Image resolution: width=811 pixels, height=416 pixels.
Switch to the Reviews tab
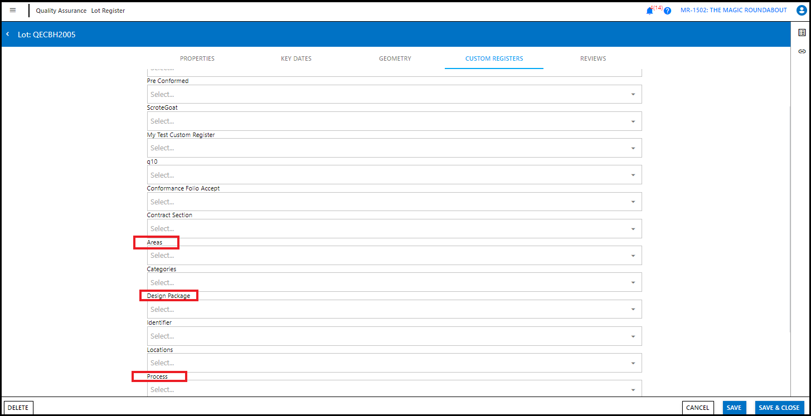593,58
